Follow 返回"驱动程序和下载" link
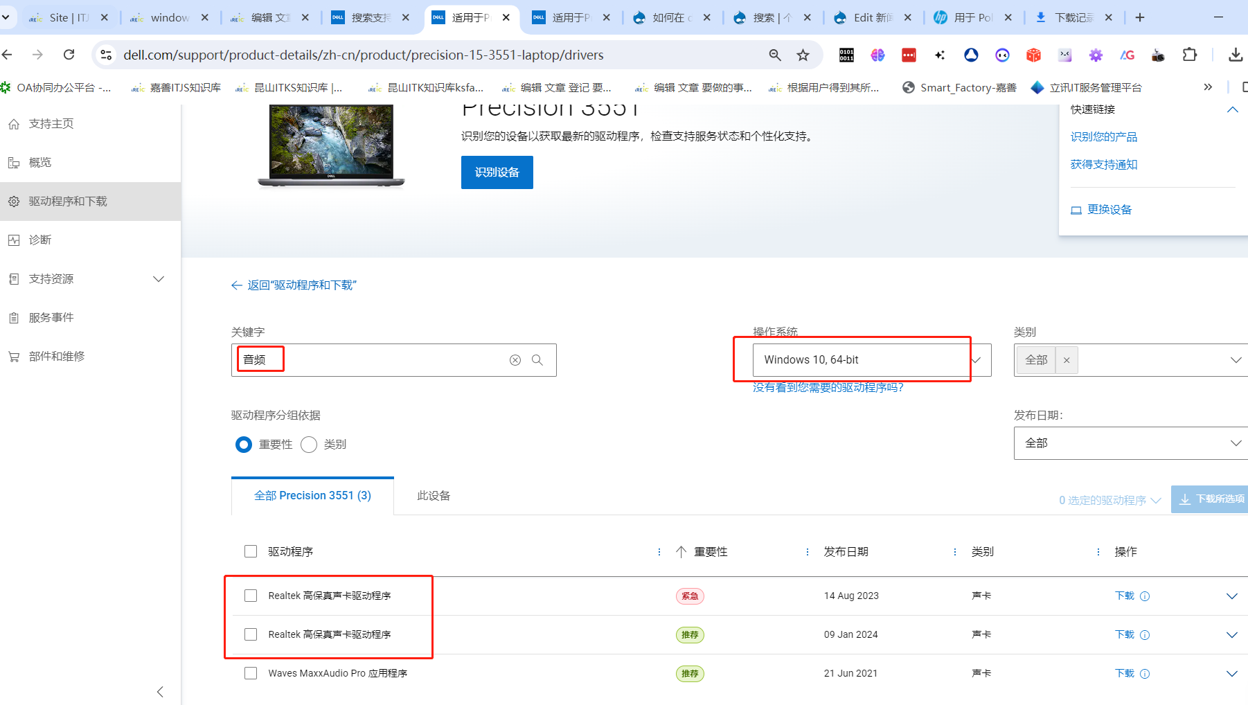Viewport: 1248px width, 705px height. click(x=294, y=285)
